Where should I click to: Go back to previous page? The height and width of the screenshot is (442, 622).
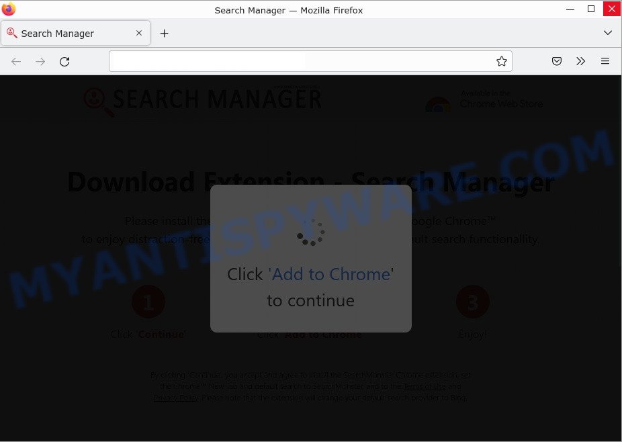pos(16,62)
